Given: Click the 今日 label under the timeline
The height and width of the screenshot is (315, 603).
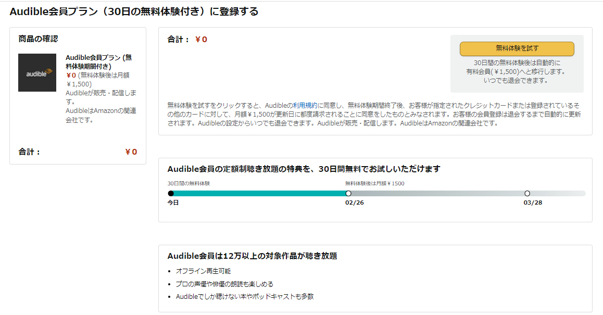Looking at the screenshot, I should [173, 203].
